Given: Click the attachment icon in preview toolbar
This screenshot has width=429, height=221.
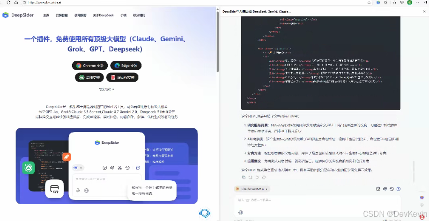Looking at the screenshot, I should (x=112, y=168).
